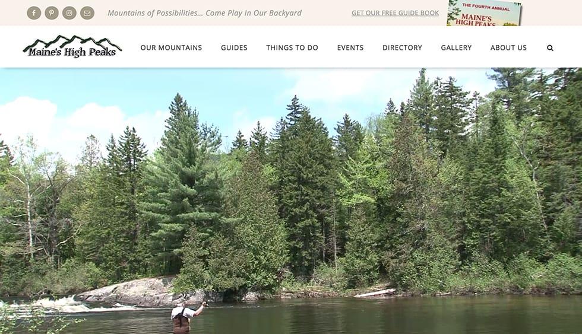Open the Facebook social icon

coord(34,13)
